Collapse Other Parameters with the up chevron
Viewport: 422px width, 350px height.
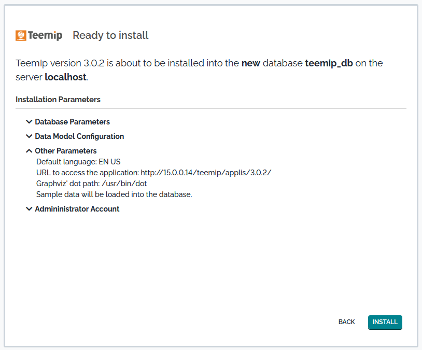coord(29,151)
